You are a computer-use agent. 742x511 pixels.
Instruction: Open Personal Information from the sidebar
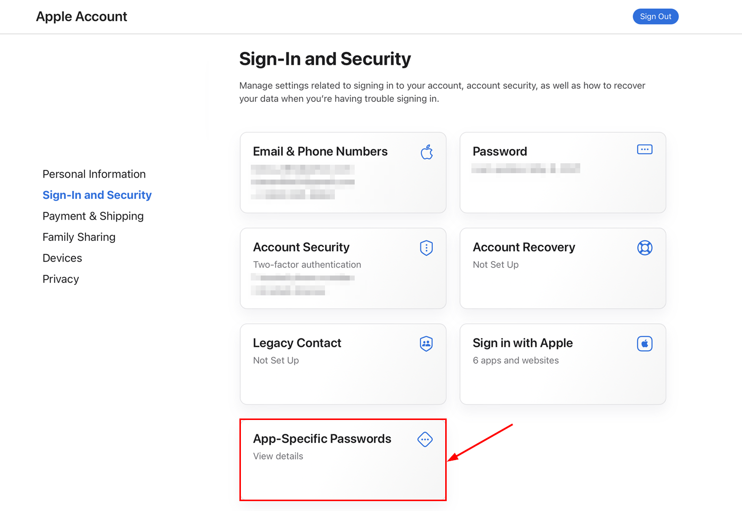[x=94, y=174]
